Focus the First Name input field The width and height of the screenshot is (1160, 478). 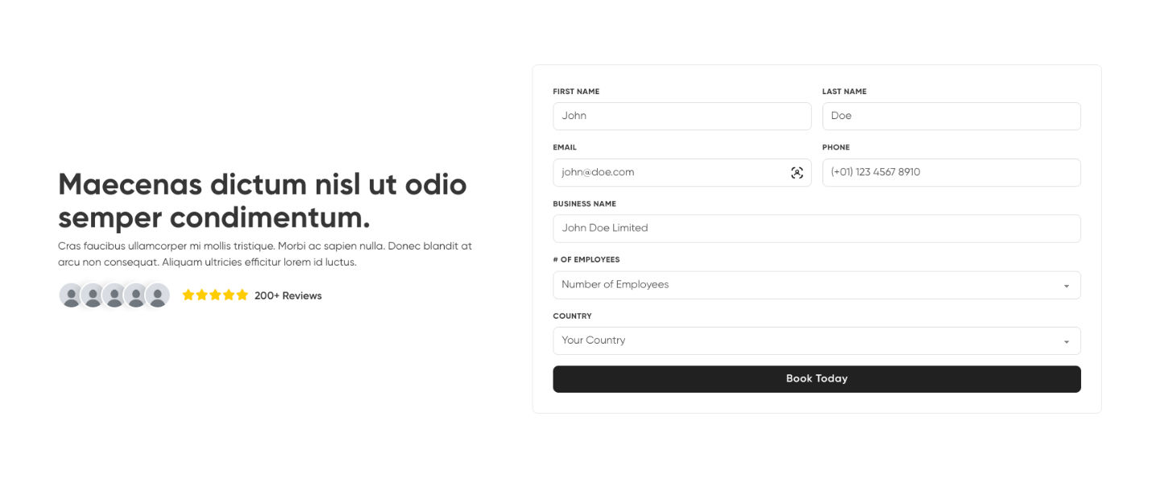coord(681,116)
